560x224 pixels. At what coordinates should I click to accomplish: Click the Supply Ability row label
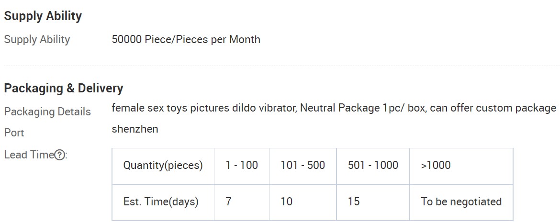(37, 39)
